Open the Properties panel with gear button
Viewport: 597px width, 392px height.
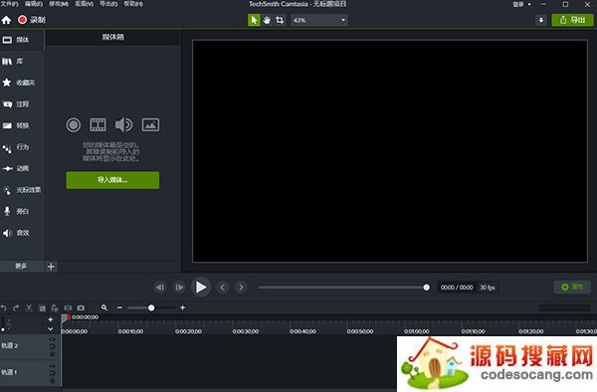click(572, 287)
